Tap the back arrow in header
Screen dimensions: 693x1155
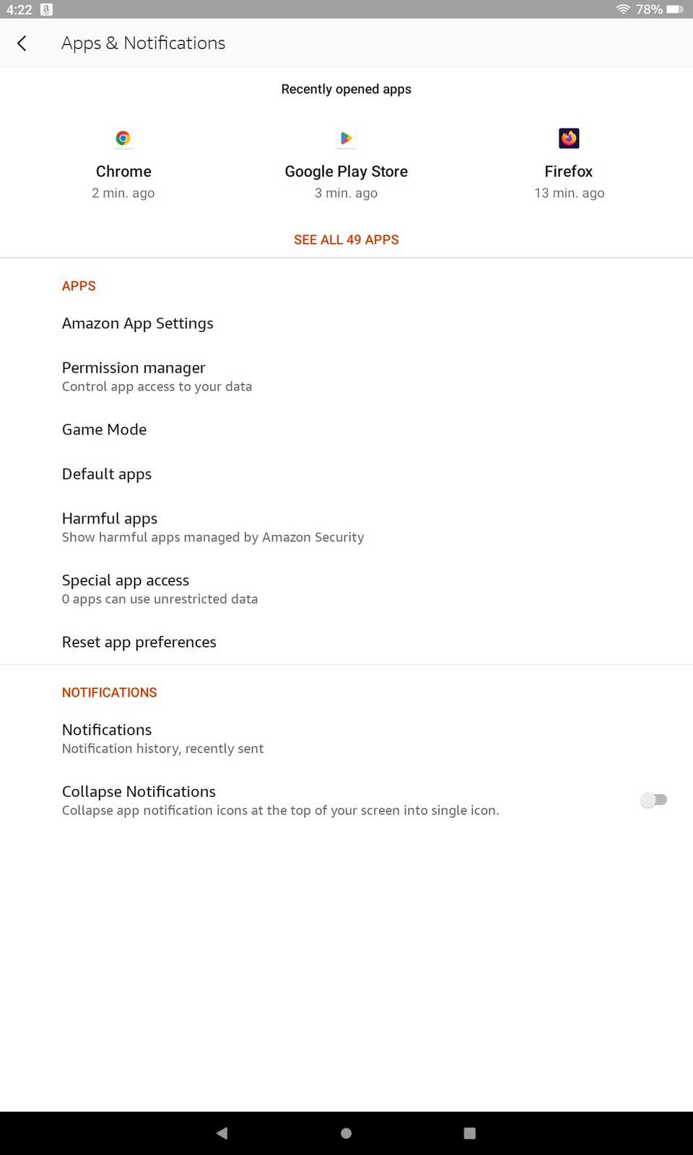click(22, 43)
